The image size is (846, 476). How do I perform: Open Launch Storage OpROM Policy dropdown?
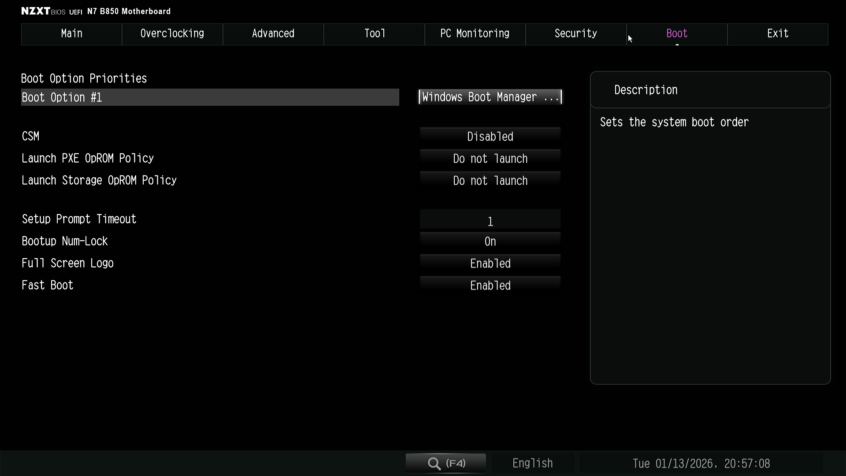tap(490, 181)
